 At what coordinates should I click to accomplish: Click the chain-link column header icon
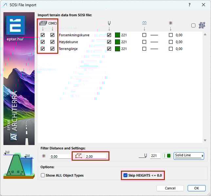coord(52,23)
